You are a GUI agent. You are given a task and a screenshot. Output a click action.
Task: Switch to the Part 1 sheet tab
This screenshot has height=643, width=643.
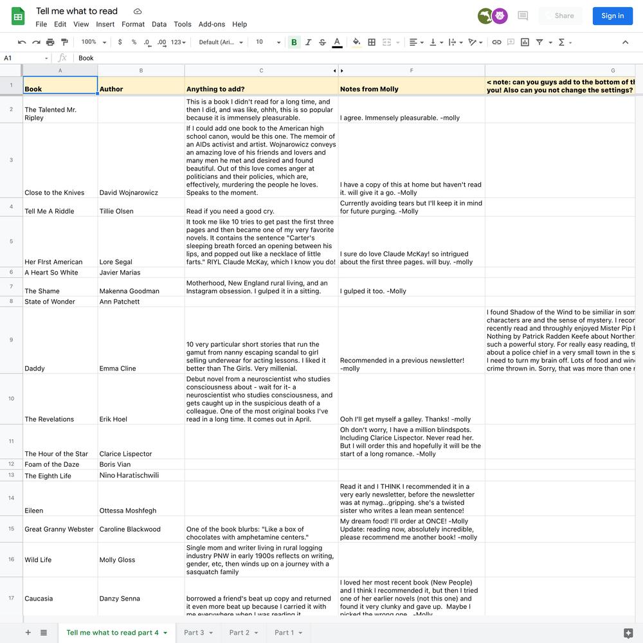[288, 632]
